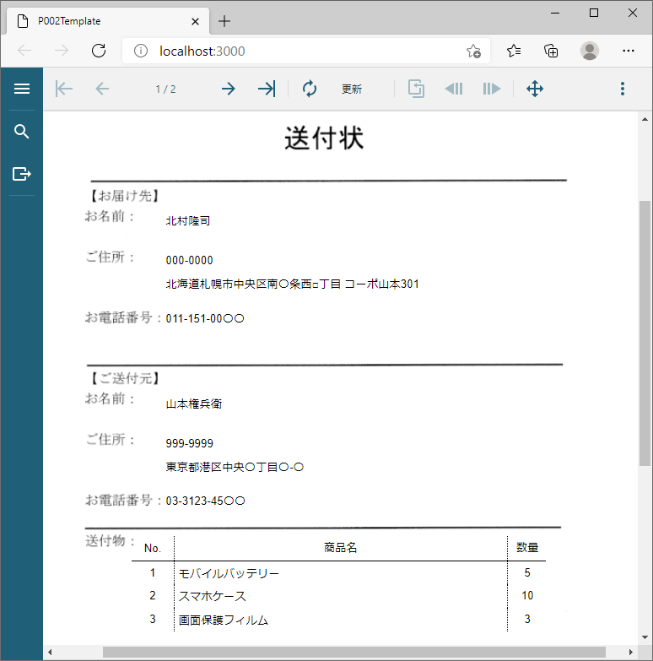653x661 pixels.
Task: Select the P002Template tab
Action: point(108,21)
